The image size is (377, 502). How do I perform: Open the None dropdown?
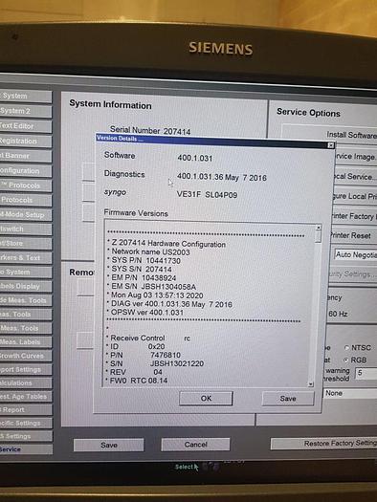point(350,393)
